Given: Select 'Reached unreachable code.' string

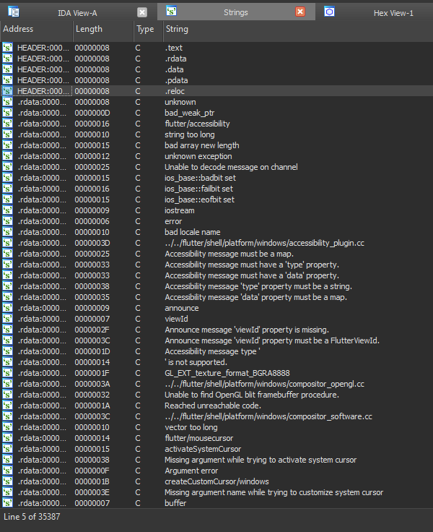Looking at the screenshot, I should pos(213,406).
